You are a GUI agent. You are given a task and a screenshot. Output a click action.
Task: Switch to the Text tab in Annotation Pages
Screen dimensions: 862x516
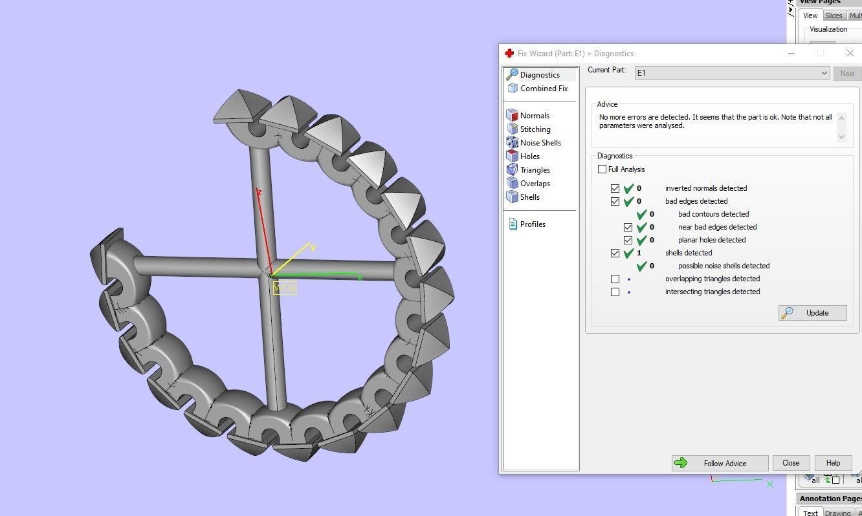(x=810, y=513)
